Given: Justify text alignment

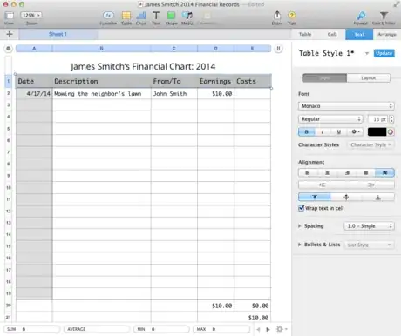Looking at the screenshot, I should [x=365, y=173].
